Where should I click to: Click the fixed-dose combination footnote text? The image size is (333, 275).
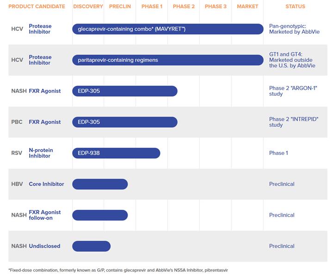coord(118,270)
